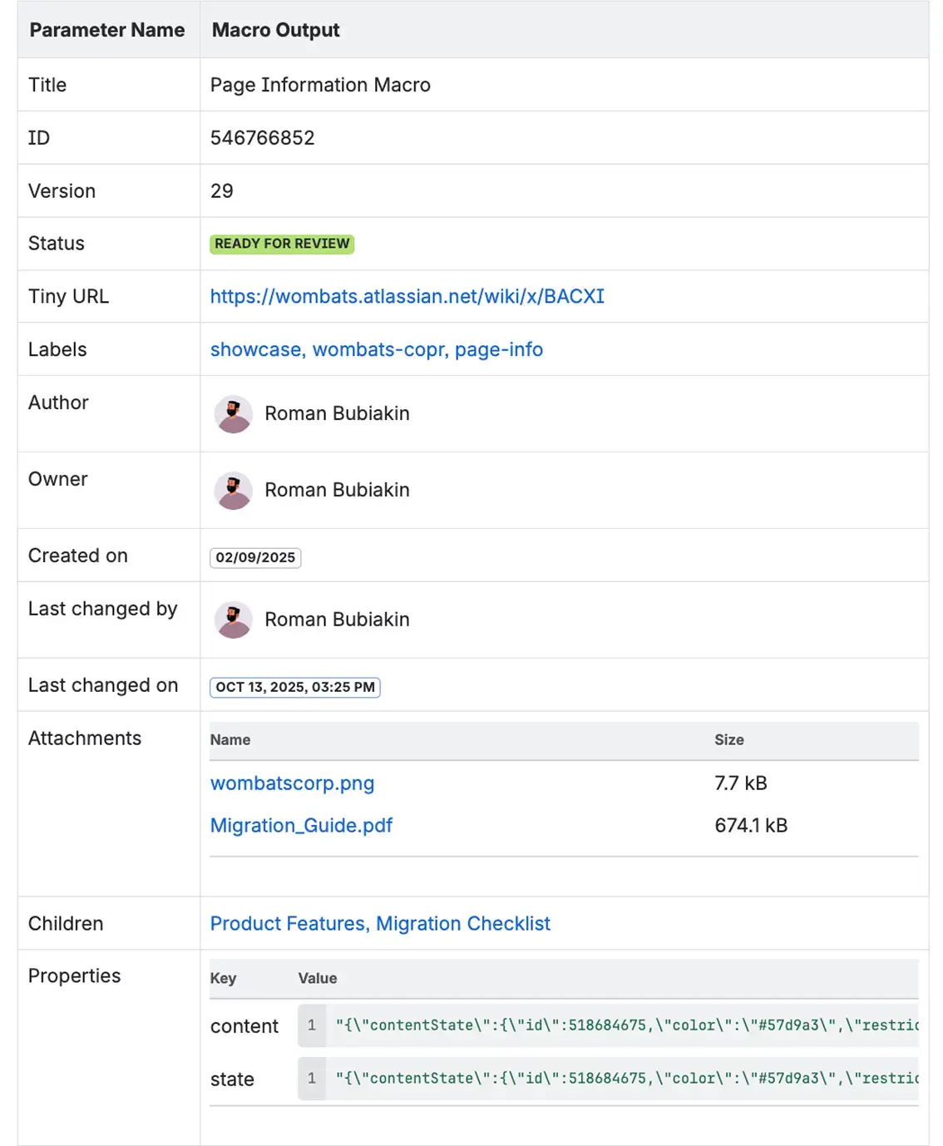Click the Macro Output column header
The height and width of the screenshot is (1146, 943).
[275, 30]
